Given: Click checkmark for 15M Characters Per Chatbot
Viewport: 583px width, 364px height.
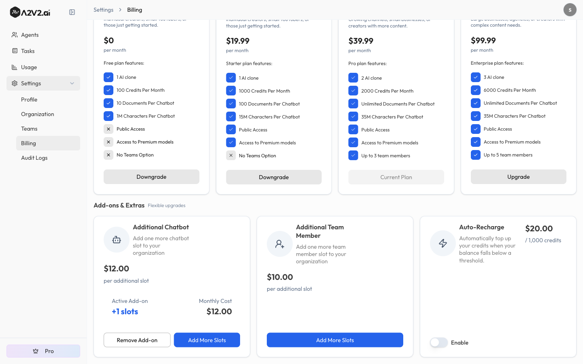Looking at the screenshot, I should coord(231,117).
